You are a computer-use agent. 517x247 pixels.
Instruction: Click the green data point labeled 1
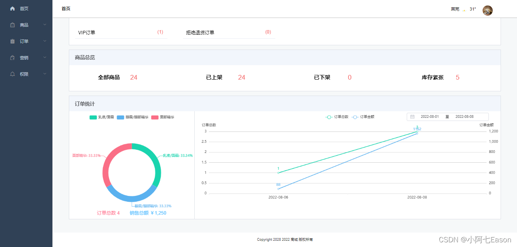(x=278, y=173)
